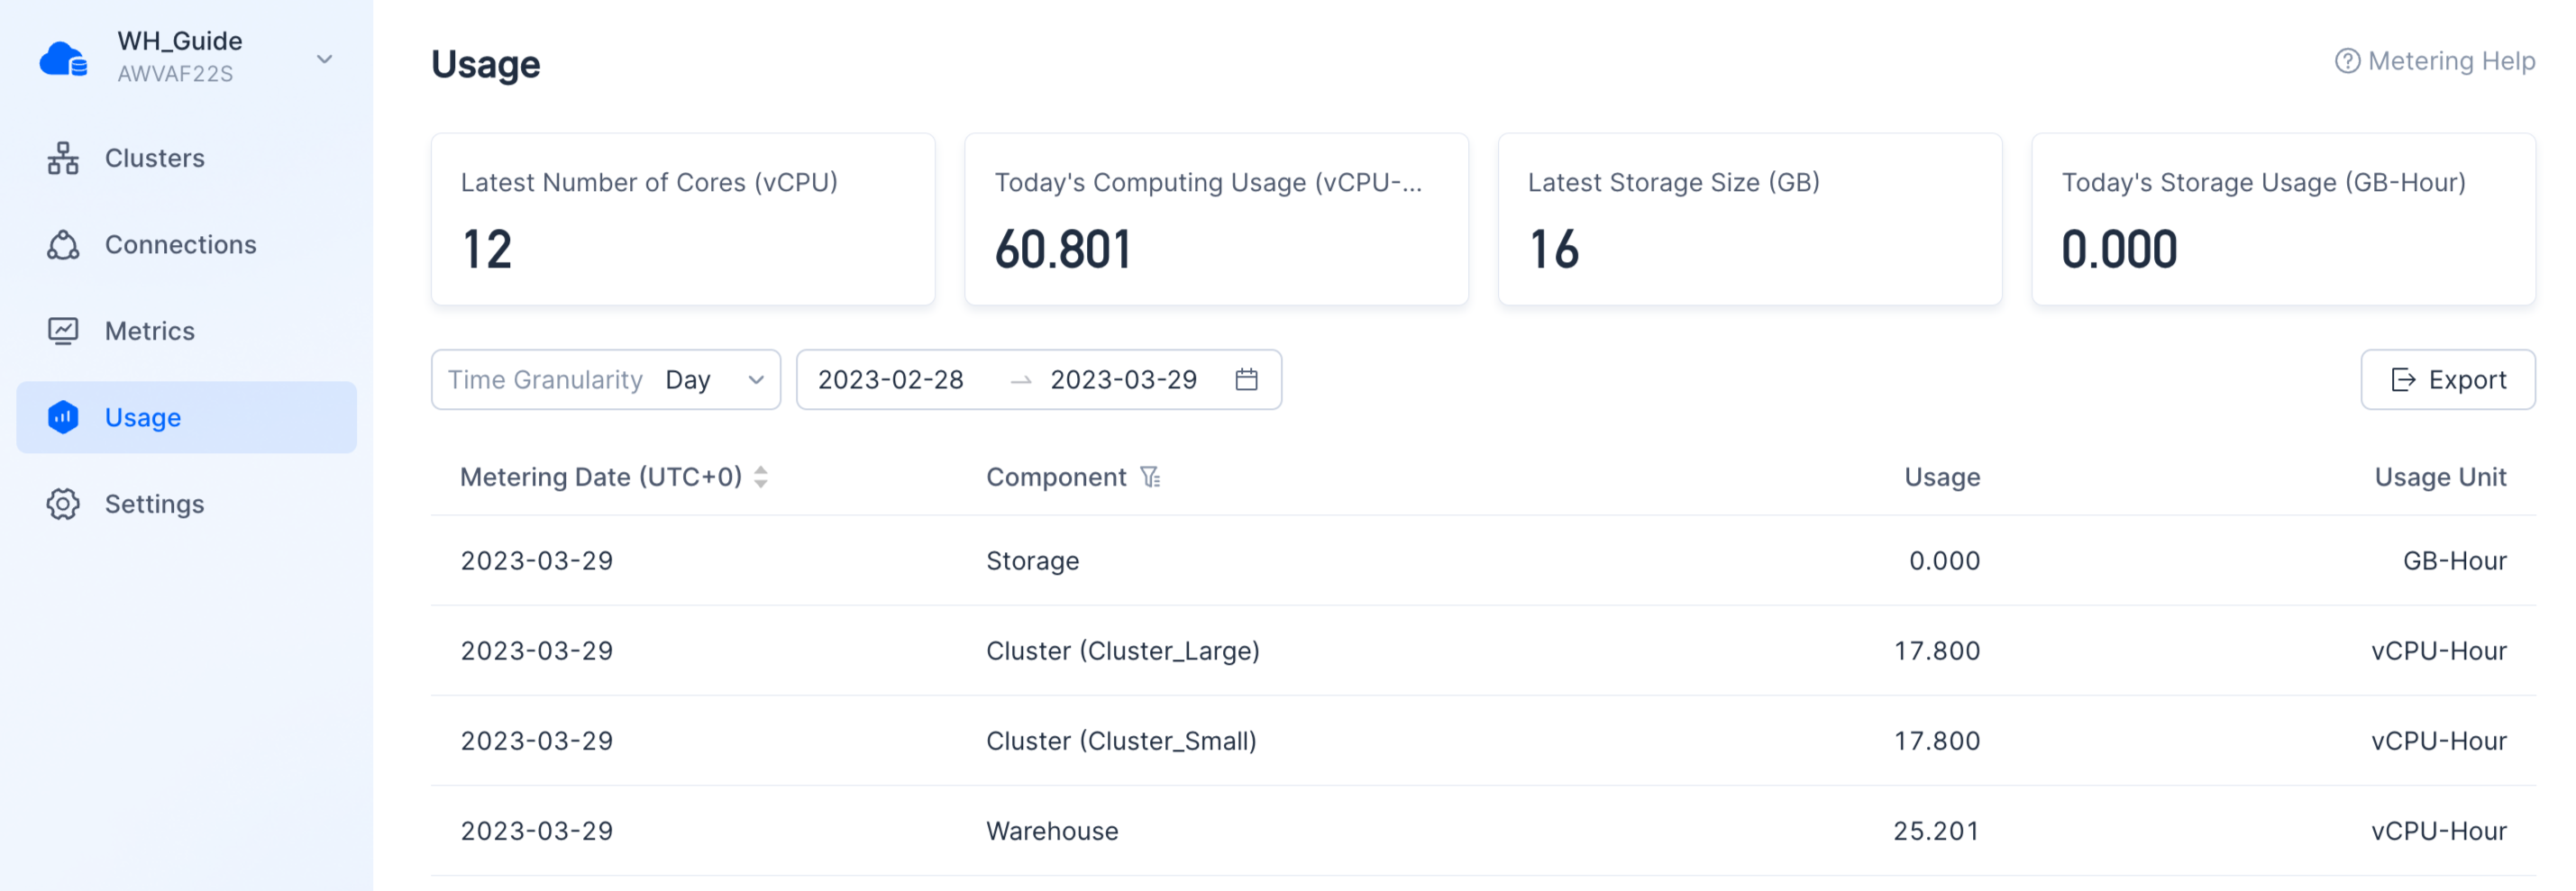Select the Cluster (Cluster_Small) row

click(1483, 741)
